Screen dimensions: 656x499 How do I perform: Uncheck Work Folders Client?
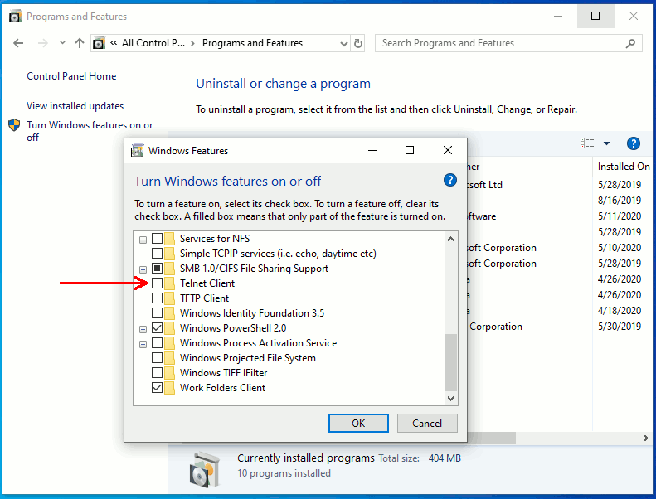click(x=157, y=388)
